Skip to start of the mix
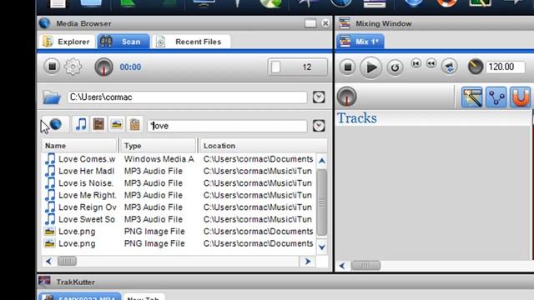The height and width of the screenshot is (300, 534). point(416,63)
